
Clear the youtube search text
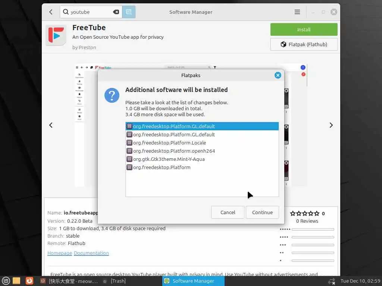(x=116, y=12)
